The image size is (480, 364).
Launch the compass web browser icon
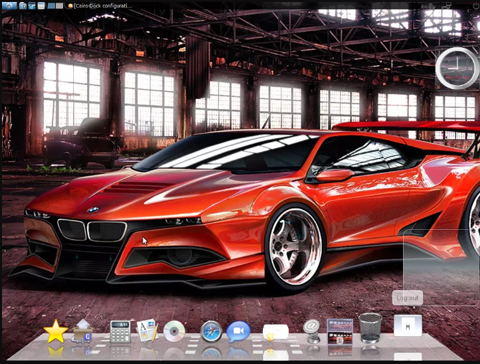211,331
